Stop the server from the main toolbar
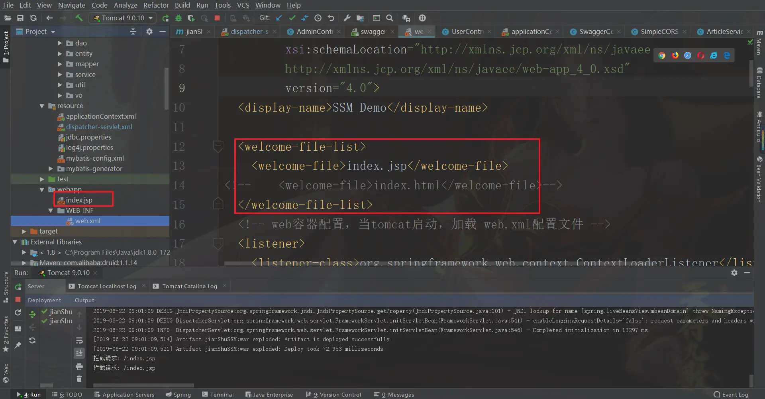The image size is (765, 399). point(217,18)
